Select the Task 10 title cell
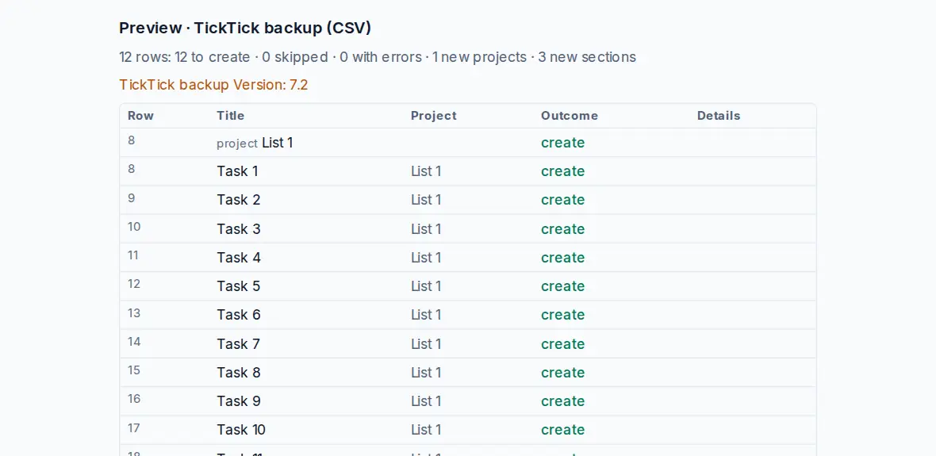This screenshot has width=936, height=456. [x=241, y=431]
